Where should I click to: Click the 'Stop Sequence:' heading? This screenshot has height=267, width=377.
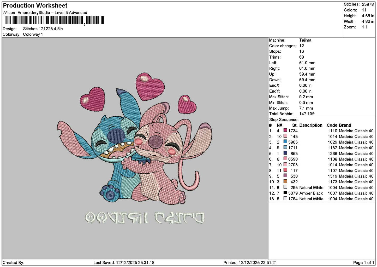[284, 120]
